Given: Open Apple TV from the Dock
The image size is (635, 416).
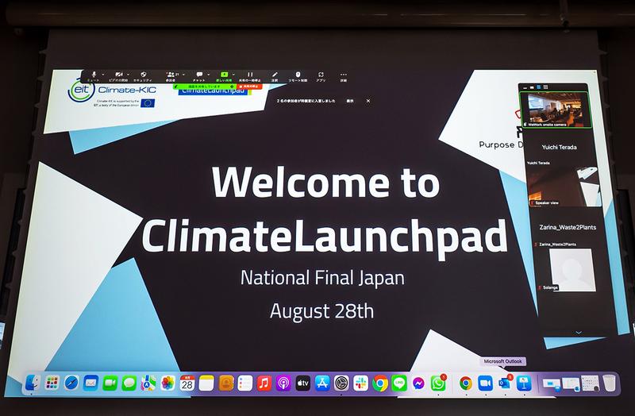Looking at the screenshot, I should [303, 383].
